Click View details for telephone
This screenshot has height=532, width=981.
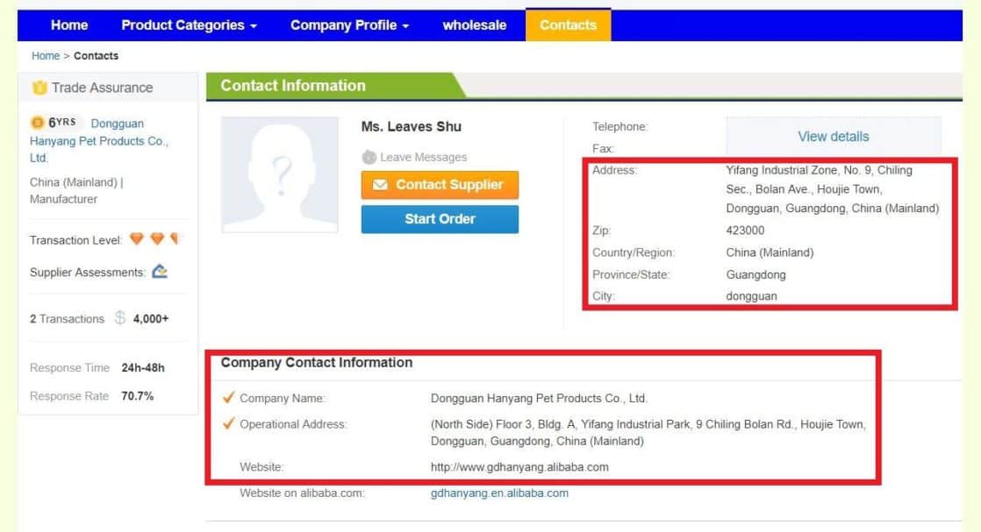pos(834,136)
